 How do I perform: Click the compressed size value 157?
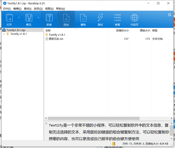(x=126, y=39)
